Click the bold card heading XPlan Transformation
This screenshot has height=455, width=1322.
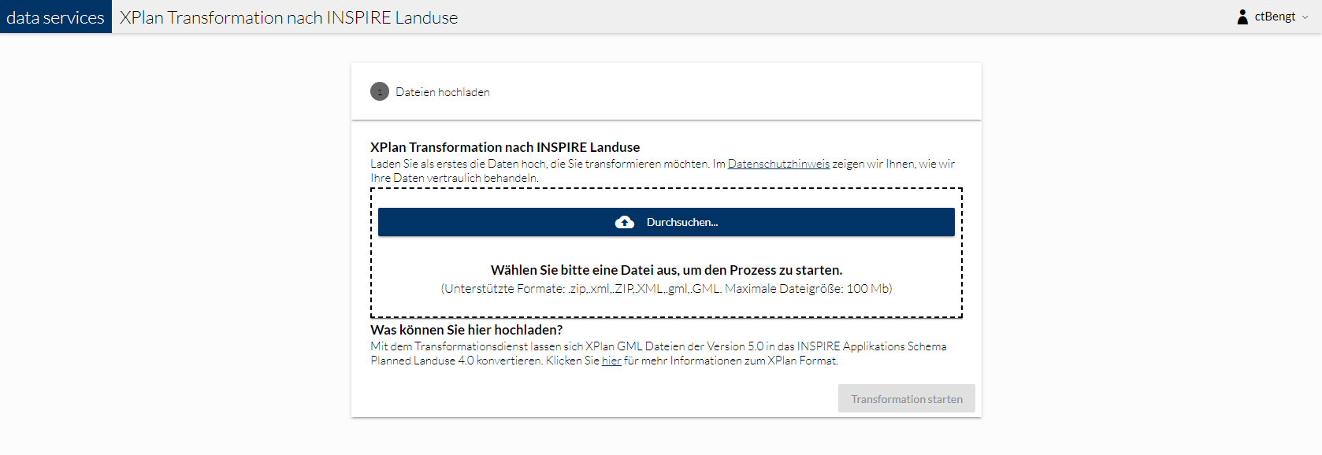click(505, 147)
